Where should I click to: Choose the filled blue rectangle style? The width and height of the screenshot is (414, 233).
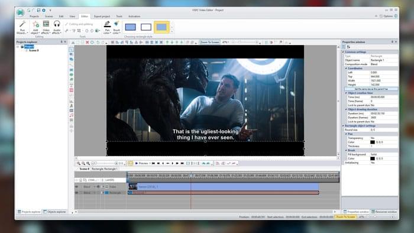(x=131, y=27)
